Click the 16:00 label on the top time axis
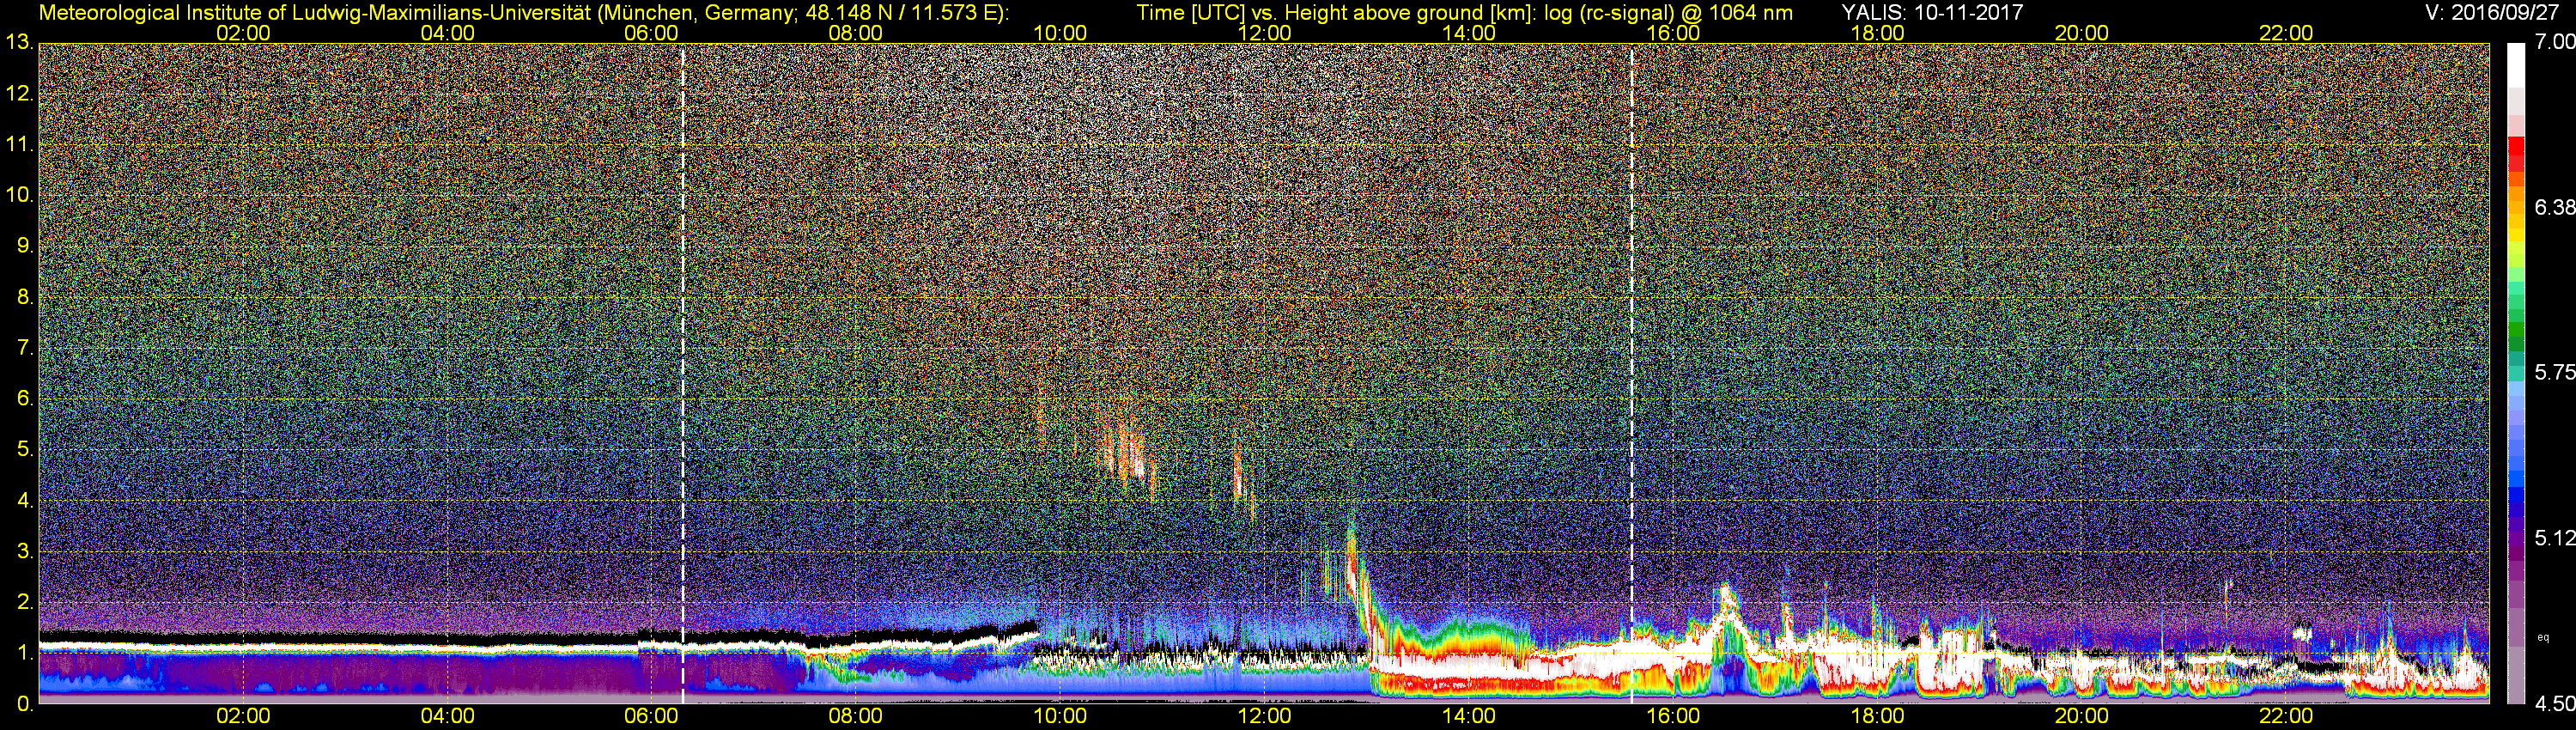Viewport: 2576px width, 730px height. (1673, 33)
